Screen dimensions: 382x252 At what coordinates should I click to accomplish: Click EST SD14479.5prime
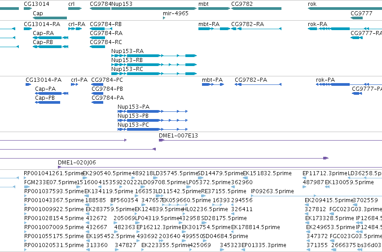click(x=221, y=173)
